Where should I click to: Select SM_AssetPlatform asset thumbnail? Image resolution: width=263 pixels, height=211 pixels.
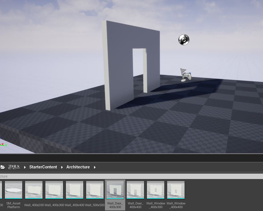tap(14, 190)
